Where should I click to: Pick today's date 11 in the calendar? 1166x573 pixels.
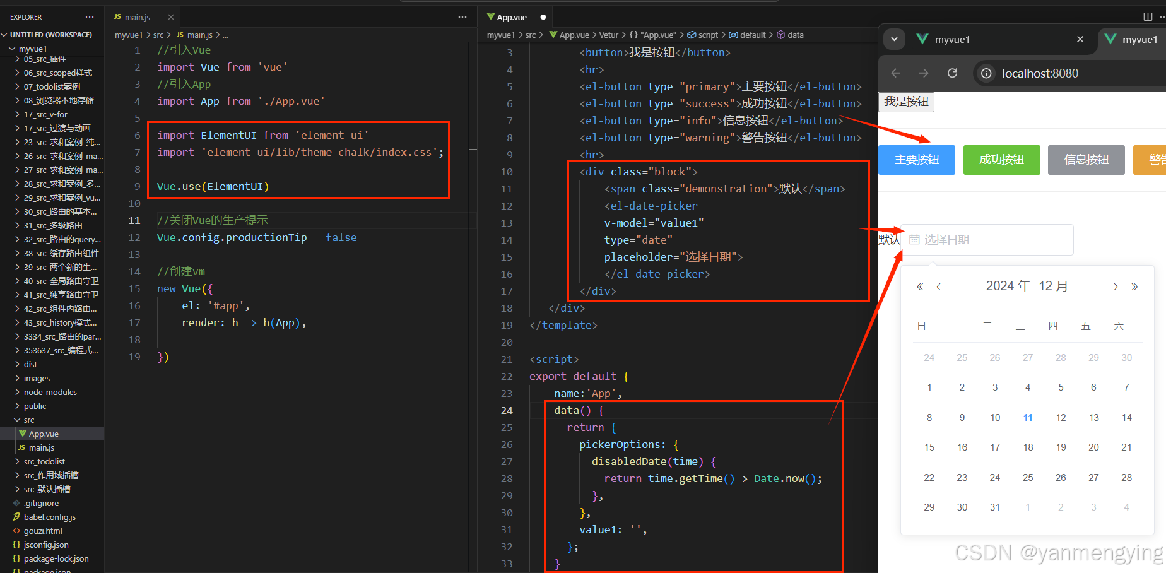tap(1028, 417)
